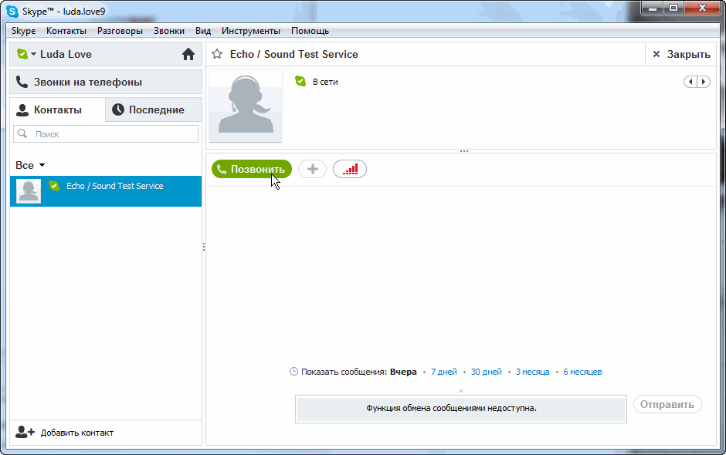Click the home icon next to Luda Love
The width and height of the screenshot is (726, 455).
[x=188, y=55]
